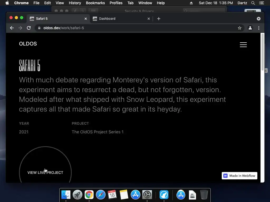Go back using Chrome's back arrow
The height and width of the screenshot is (202, 270).
coord(12,28)
